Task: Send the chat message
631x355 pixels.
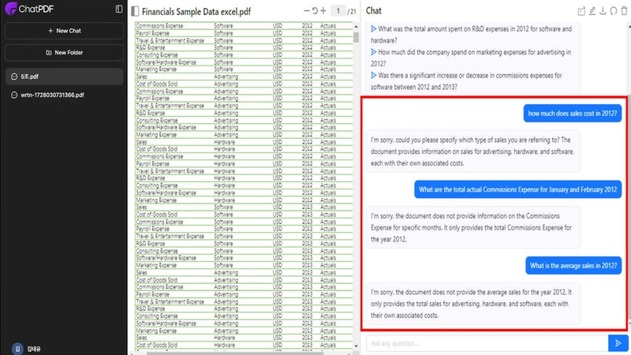Action: 618,343
